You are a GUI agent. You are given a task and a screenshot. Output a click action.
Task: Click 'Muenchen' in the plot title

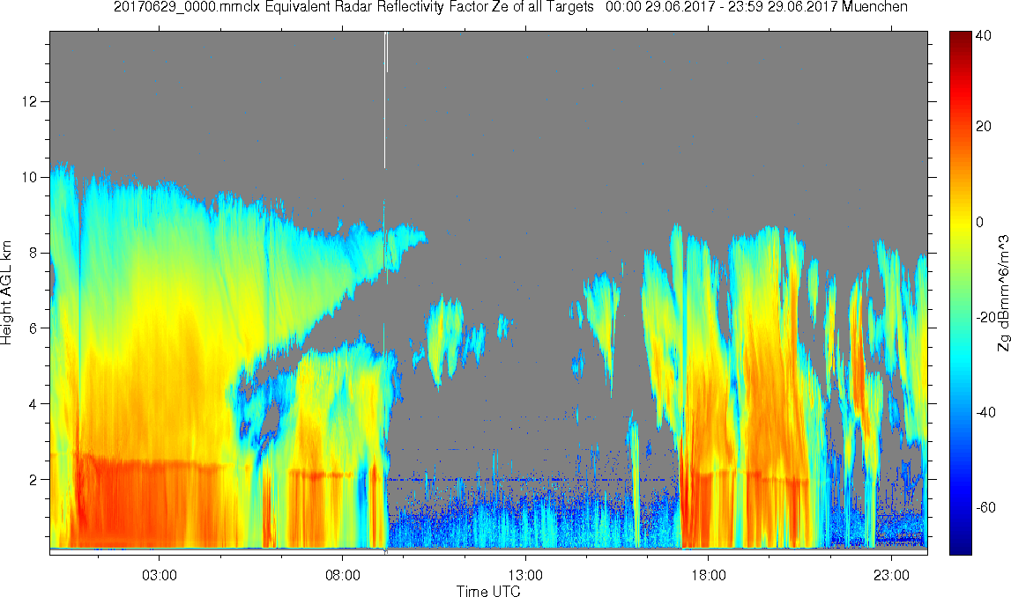click(875, 7)
